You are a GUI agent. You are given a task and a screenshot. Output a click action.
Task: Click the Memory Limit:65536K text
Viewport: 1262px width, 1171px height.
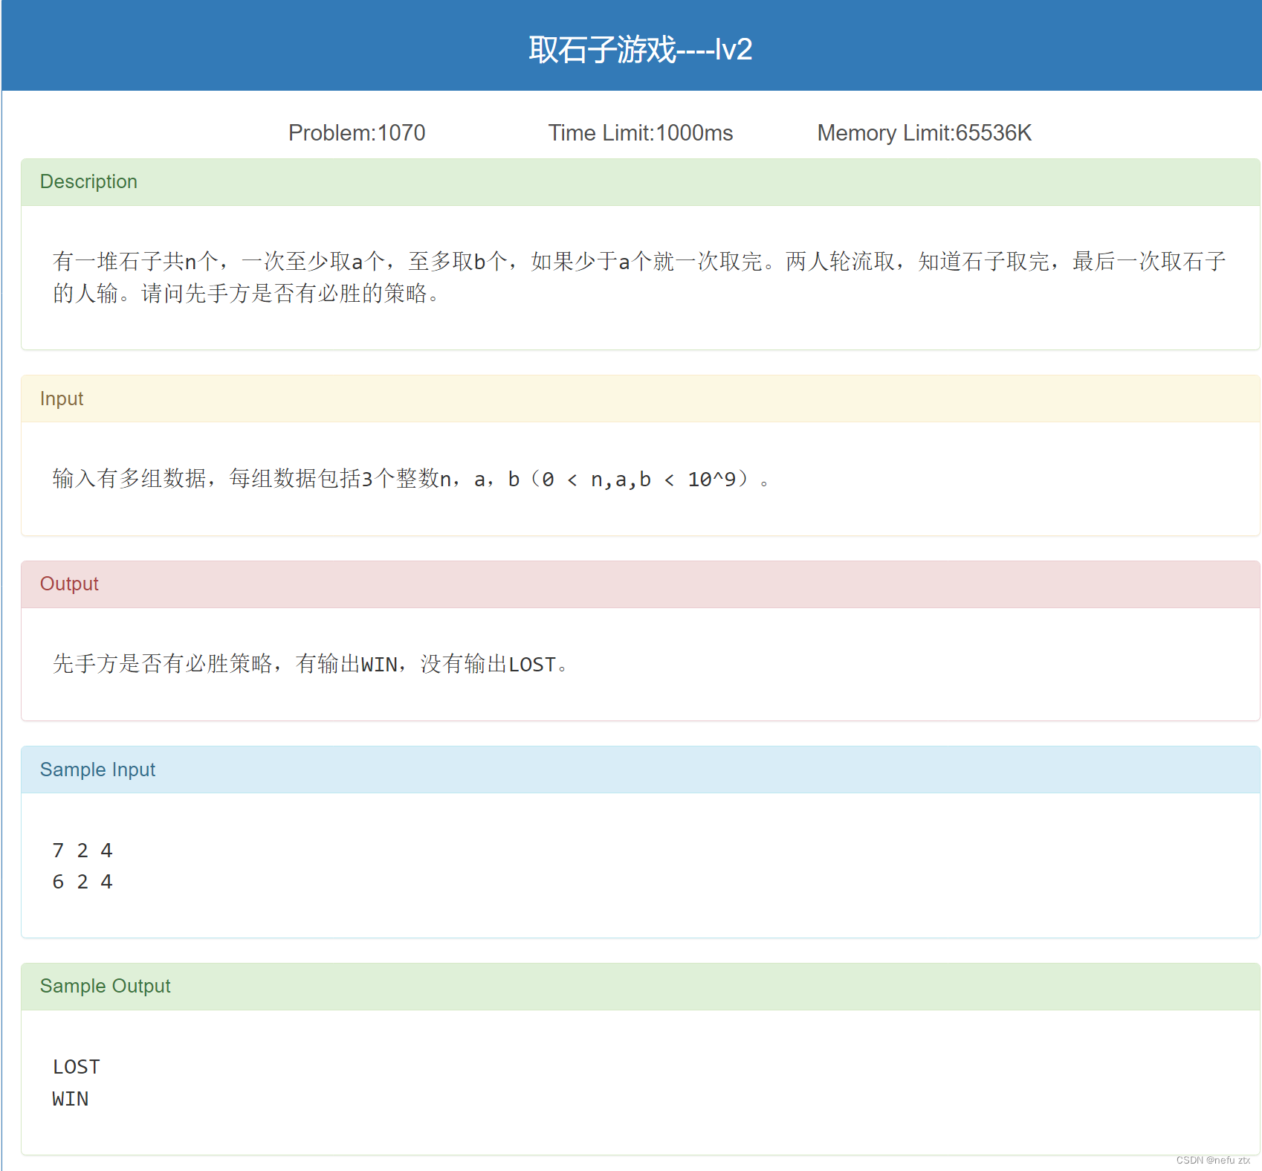(x=923, y=132)
